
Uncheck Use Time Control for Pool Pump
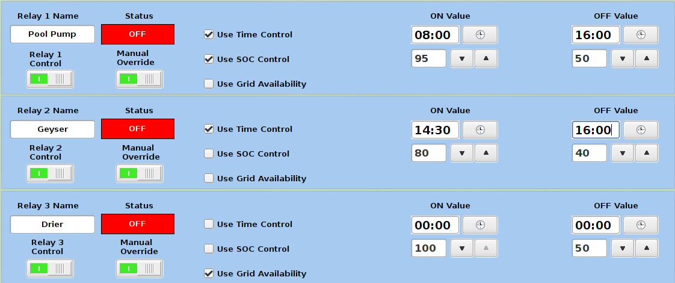pyautogui.click(x=209, y=34)
